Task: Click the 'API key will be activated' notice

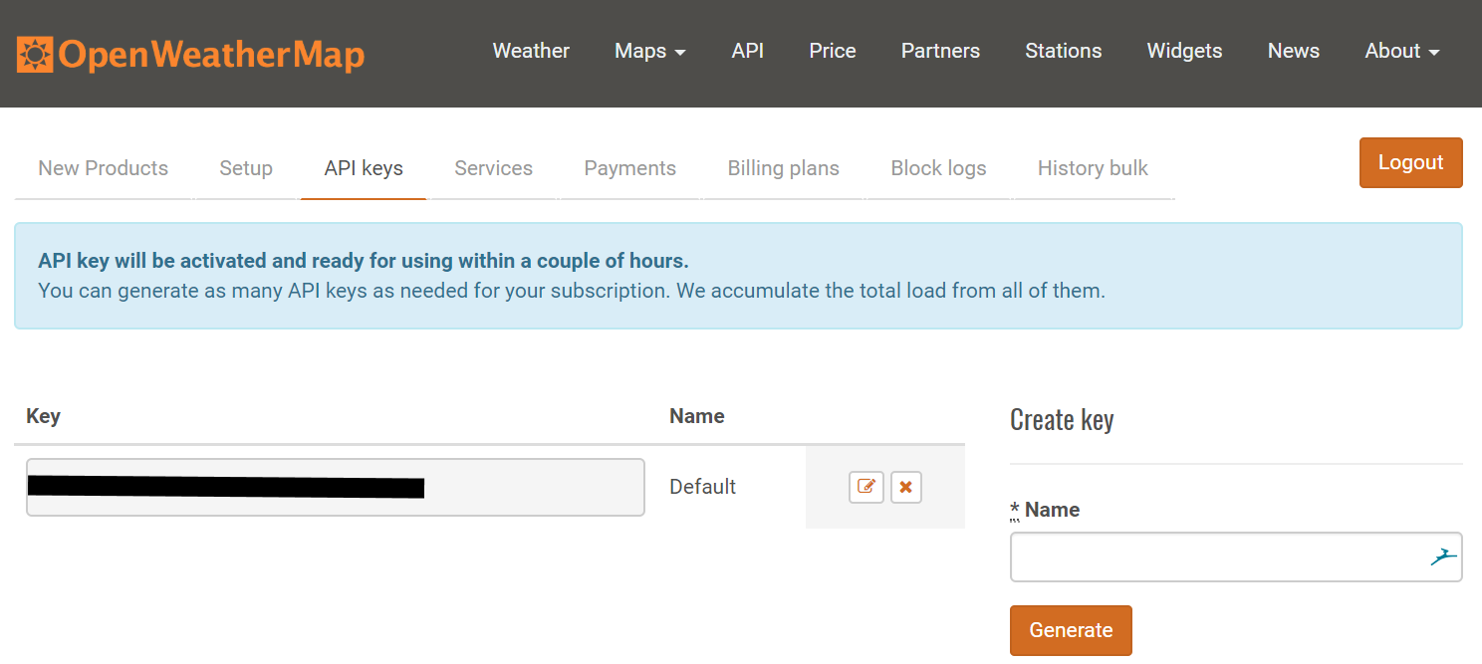Action: pos(364,261)
